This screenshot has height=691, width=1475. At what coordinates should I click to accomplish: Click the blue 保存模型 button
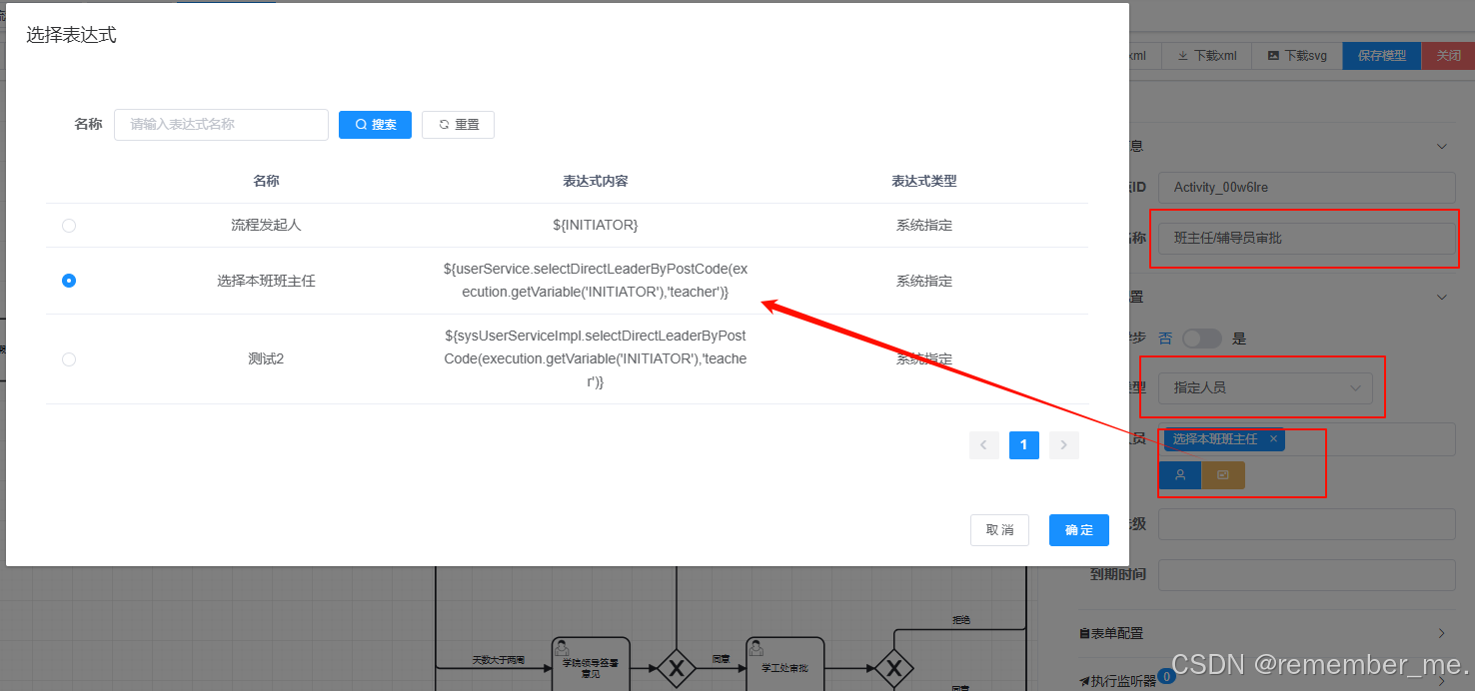(1380, 55)
